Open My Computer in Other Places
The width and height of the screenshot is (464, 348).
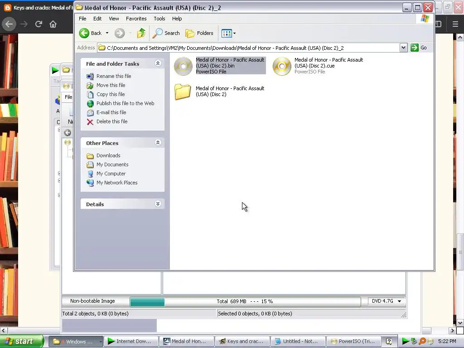[111, 174]
